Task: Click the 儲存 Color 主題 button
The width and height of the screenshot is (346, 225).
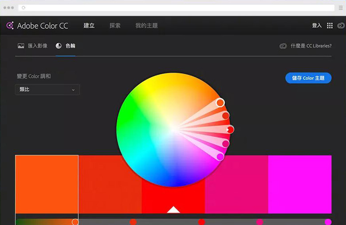Action: tap(308, 78)
